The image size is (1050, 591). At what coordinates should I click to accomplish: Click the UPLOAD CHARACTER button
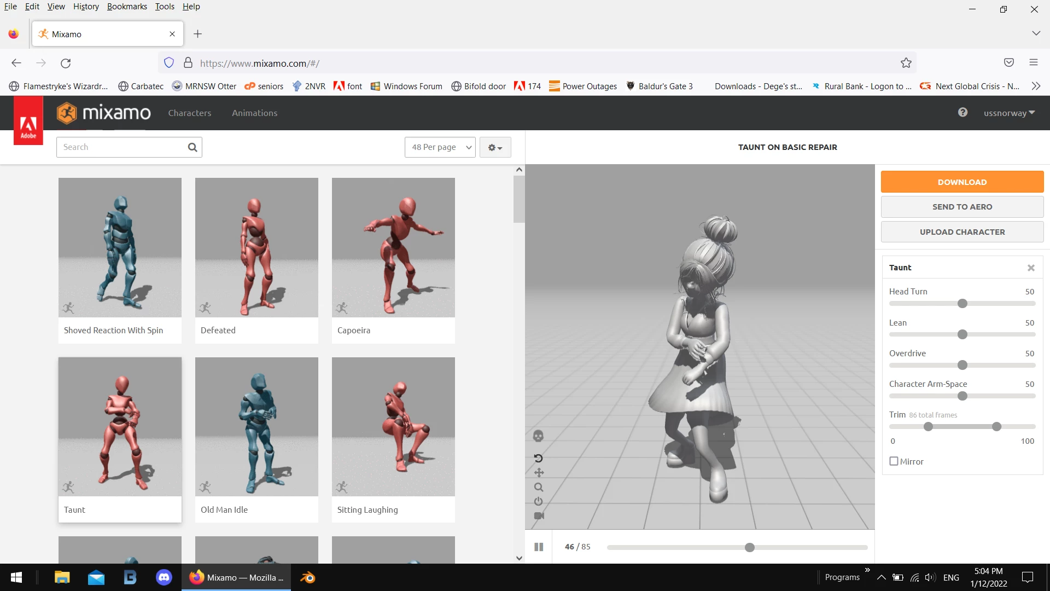pyautogui.click(x=962, y=232)
